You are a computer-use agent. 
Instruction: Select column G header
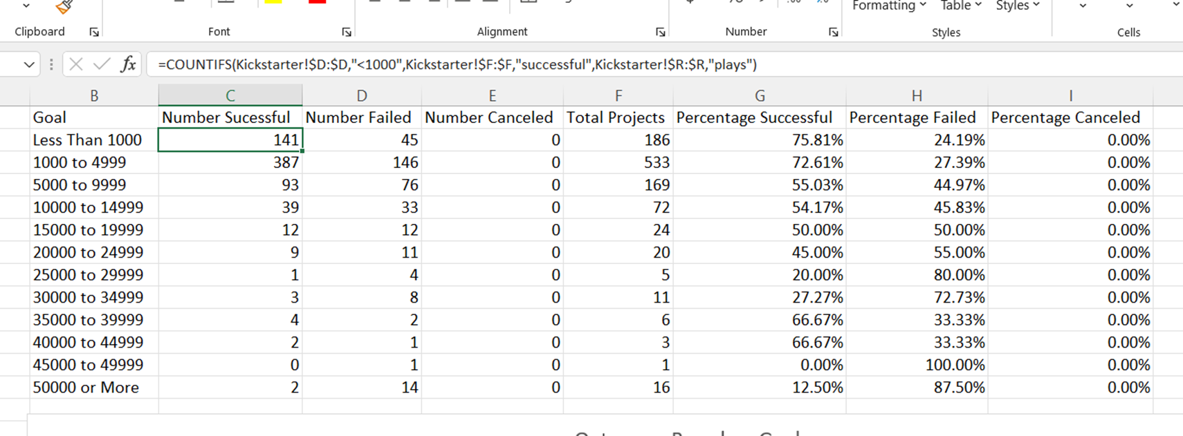[760, 95]
